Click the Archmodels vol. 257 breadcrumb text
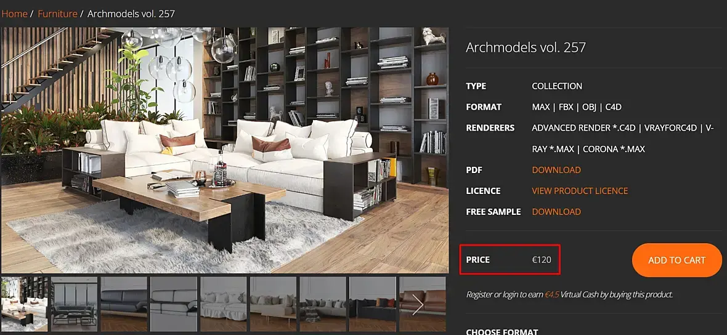The width and height of the screenshot is (727, 335). (131, 14)
